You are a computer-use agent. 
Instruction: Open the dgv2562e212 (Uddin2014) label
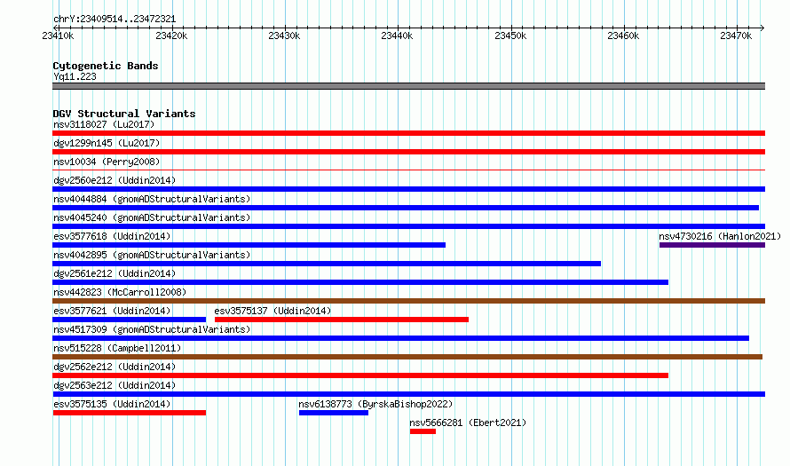[115, 367]
